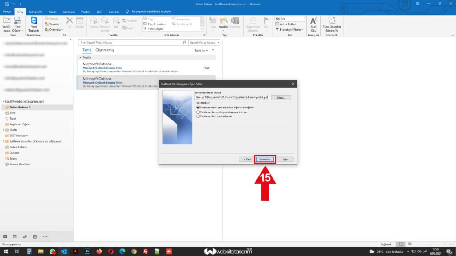The width and height of the screenshot is (456, 256).
Task: Click the Gözat browse button
Action: click(281, 97)
